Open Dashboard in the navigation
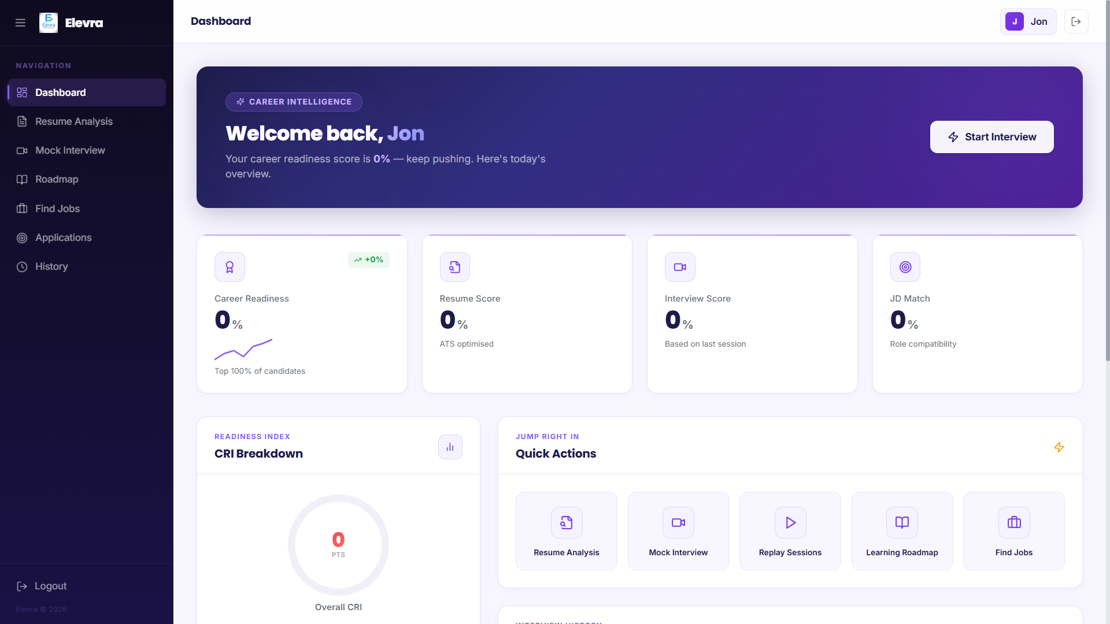This screenshot has height=624, width=1110. [x=87, y=92]
